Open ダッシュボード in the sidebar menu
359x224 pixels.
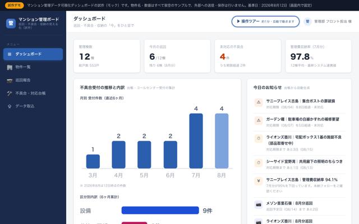(33, 54)
